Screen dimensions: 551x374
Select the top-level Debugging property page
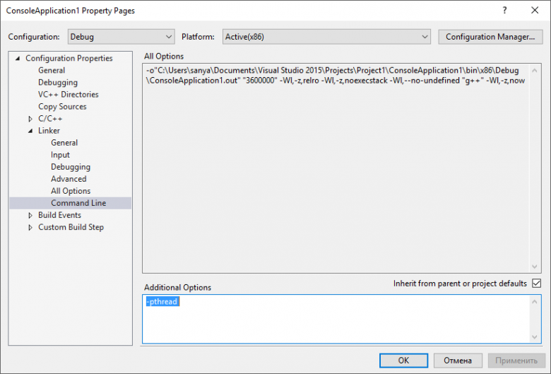click(58, 82)
